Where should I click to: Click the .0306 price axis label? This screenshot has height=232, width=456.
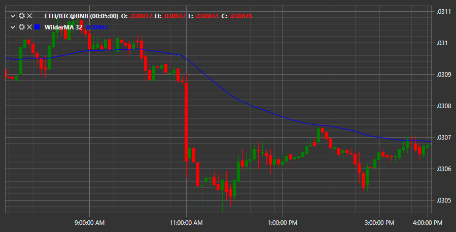444,169
